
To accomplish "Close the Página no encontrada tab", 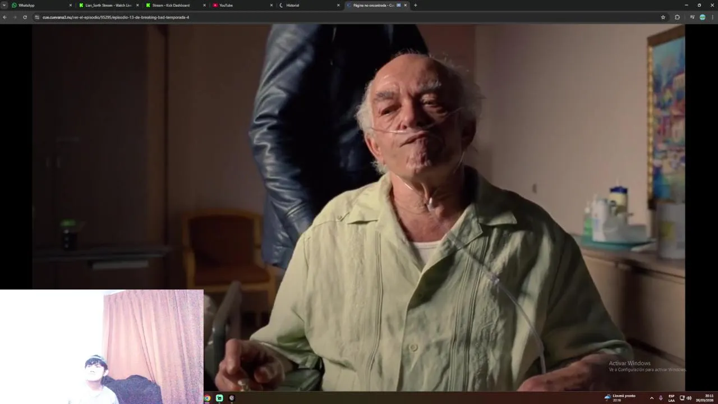I will 406,5.
